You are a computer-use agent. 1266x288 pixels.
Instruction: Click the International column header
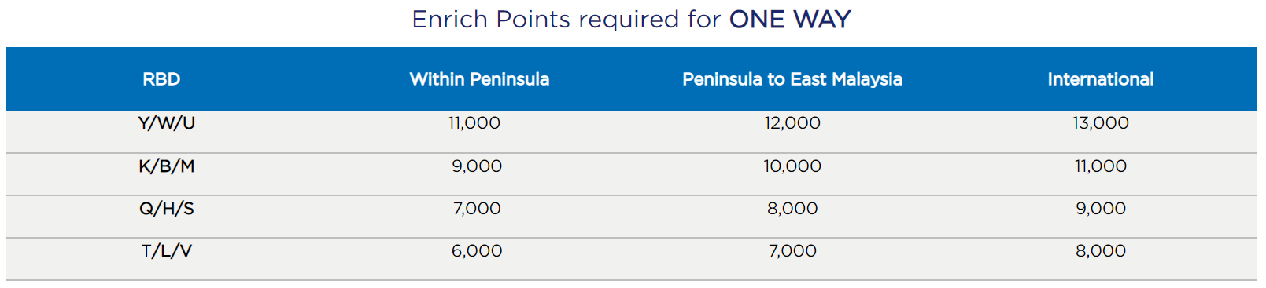[x=1100, y=79]
